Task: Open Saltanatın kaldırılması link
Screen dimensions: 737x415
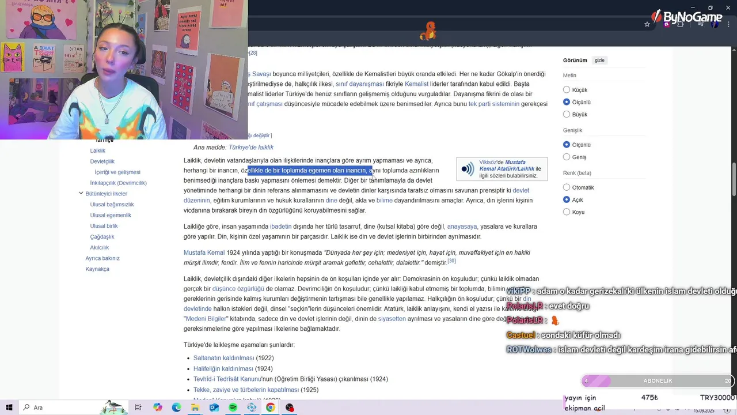Action: (x=224, y=358)
